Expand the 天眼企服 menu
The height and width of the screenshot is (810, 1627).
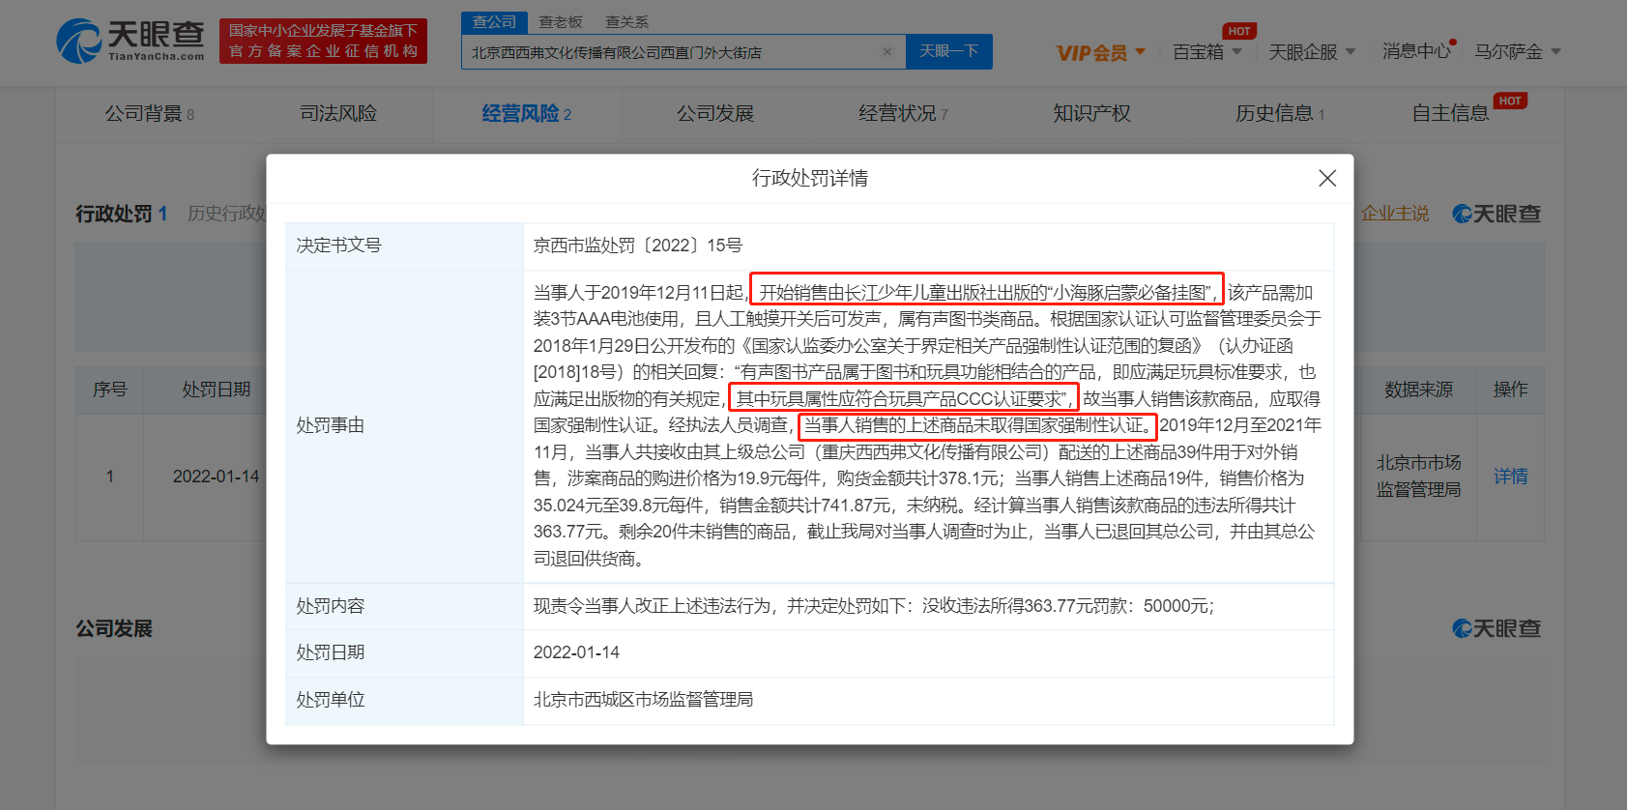pos(1312,52)
